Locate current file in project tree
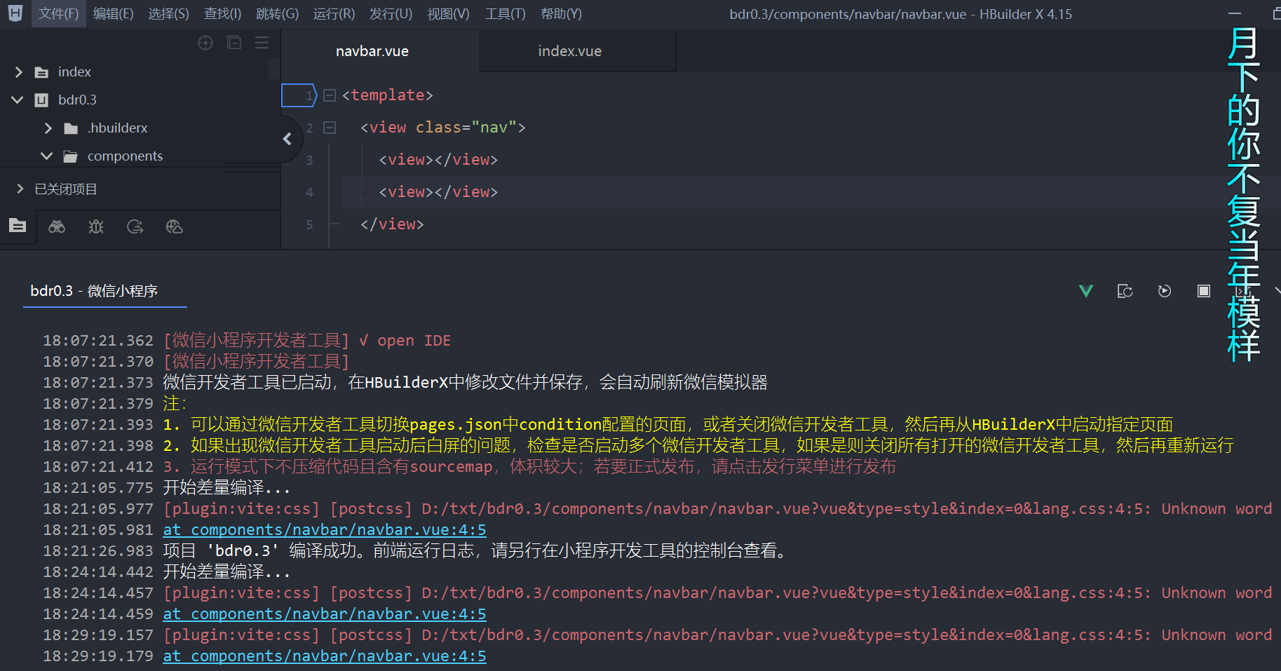The height and width of the screenshot is (671, 1281). [x=205, y=43]
